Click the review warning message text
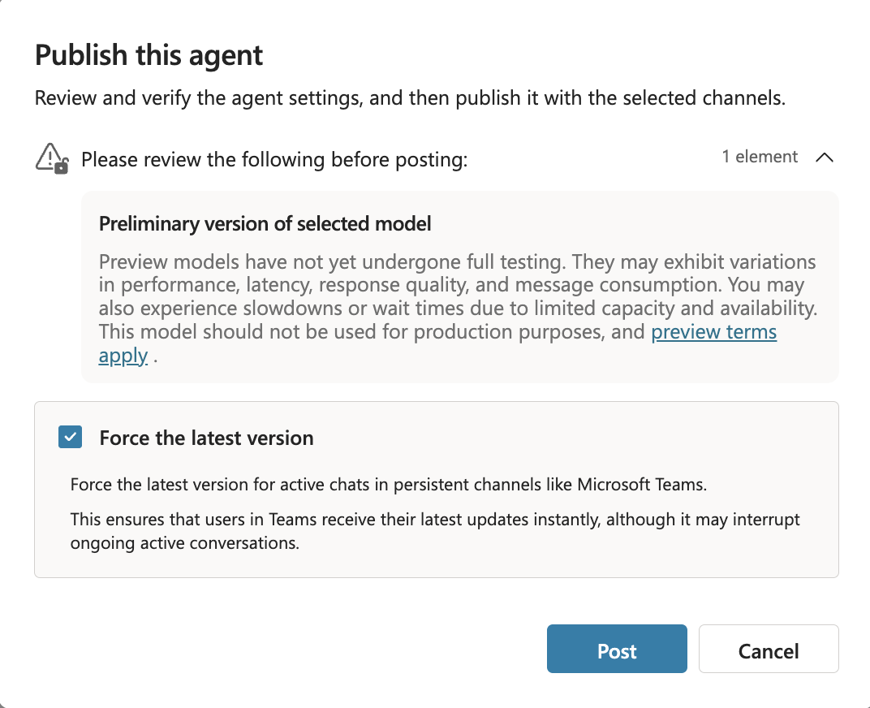This screenshot has height=708, width=870. point(273,159)
